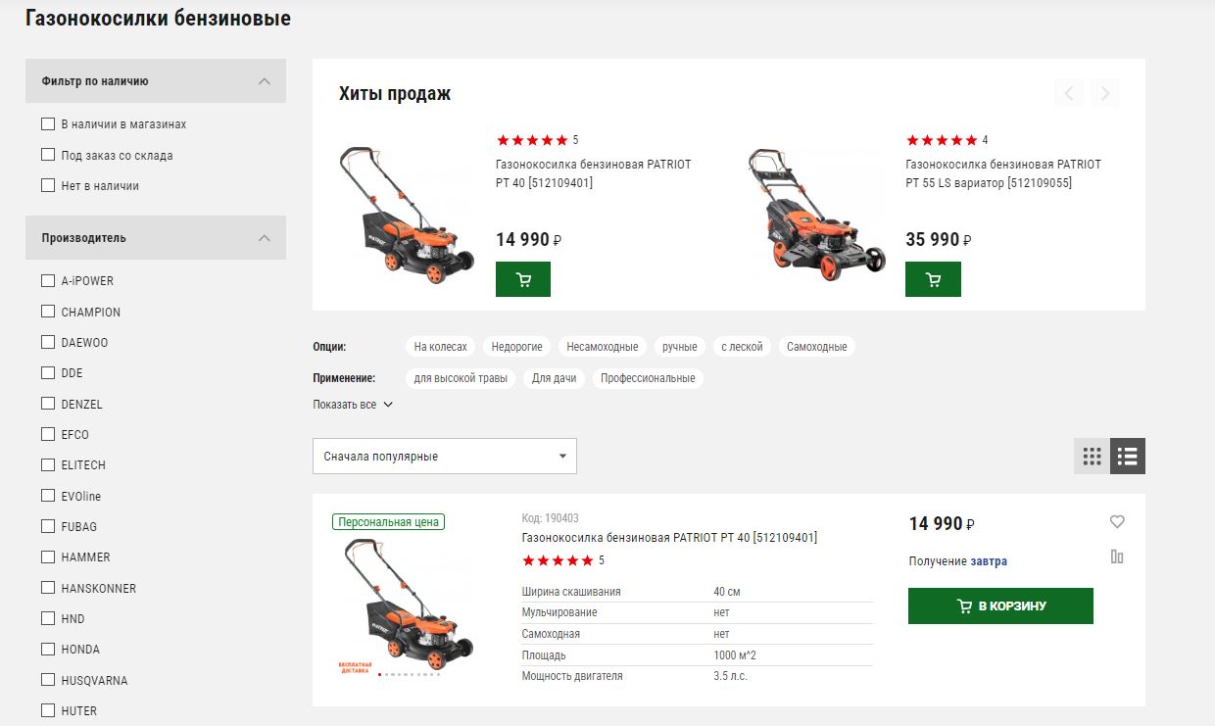The image size is (1215, 726).
Task: Apply 'Профессиональные' usage tag
Action: pyautogui.click(x=648, y=378)
